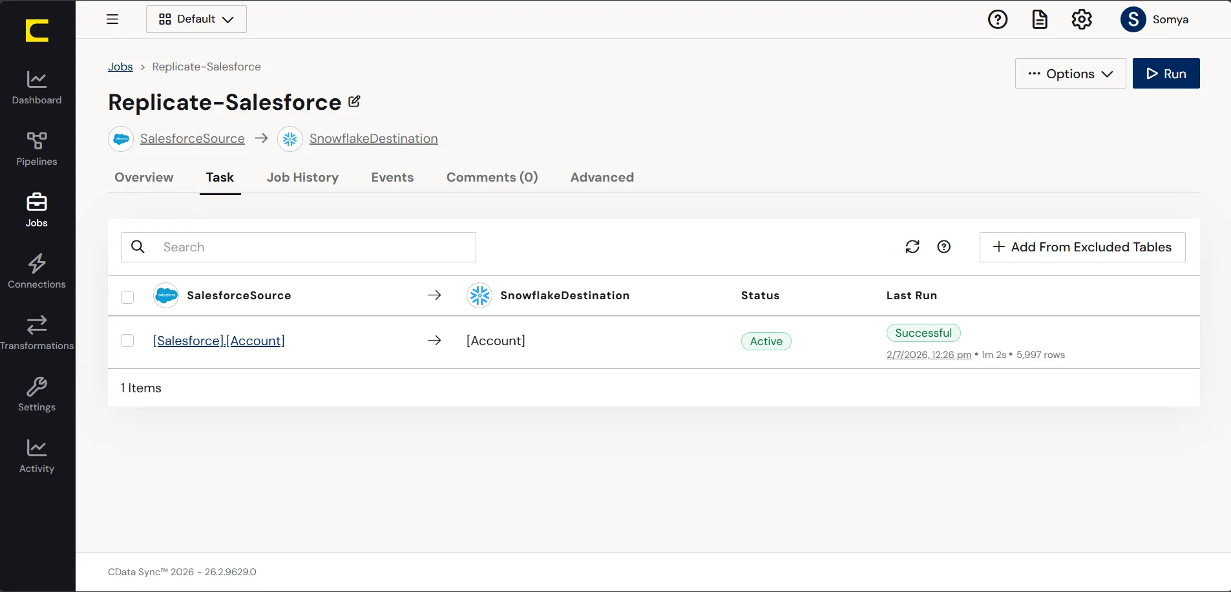Click the Salesforce icon in the table header
The height and width of the screenshot is (592, 1231).
(166, 295)
